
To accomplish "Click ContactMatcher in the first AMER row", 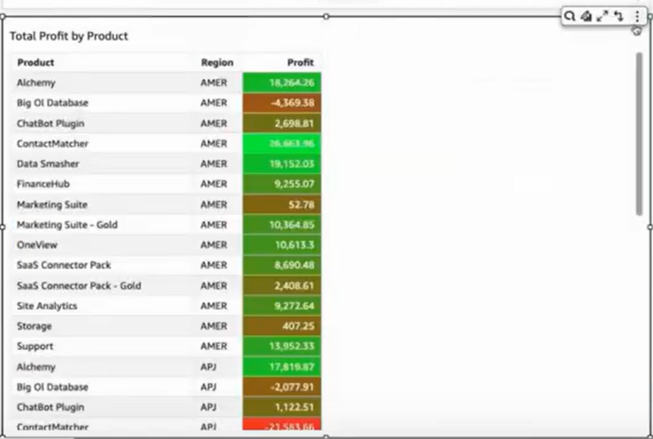I will [x=52, y=144].
